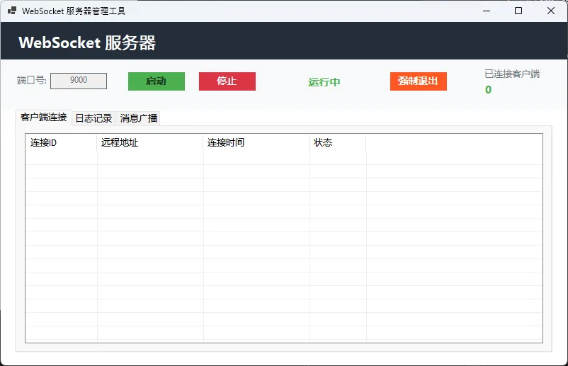Open the 日志记录 tab
568x366 pixels.
click(93, 118)
